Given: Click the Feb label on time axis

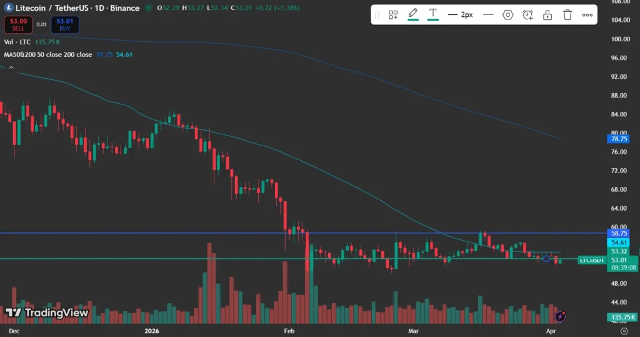Looking at the screenshot, I should [289, 331].
